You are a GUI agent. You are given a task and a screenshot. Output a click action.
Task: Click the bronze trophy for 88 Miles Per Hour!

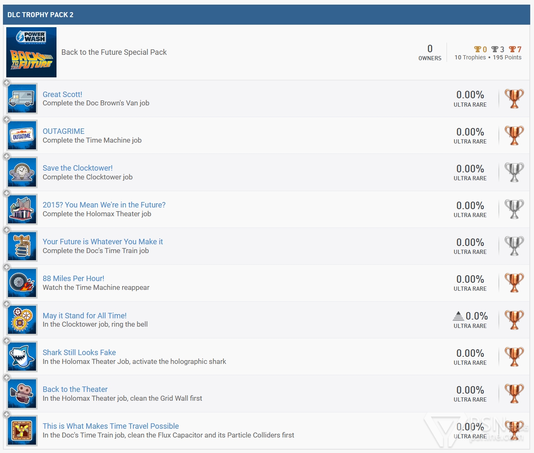[514, 283]
